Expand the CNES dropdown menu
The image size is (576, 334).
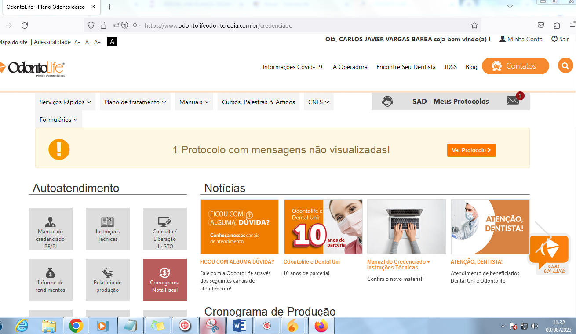[319, 102]
